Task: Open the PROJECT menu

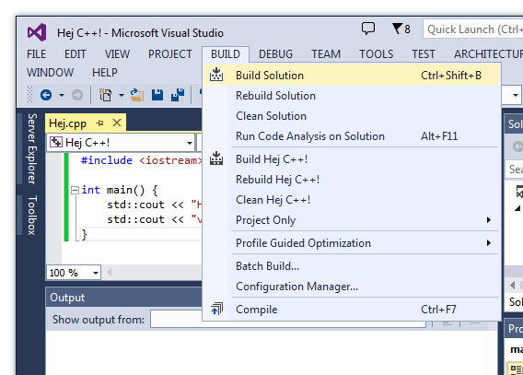Action: click(170, 54)
